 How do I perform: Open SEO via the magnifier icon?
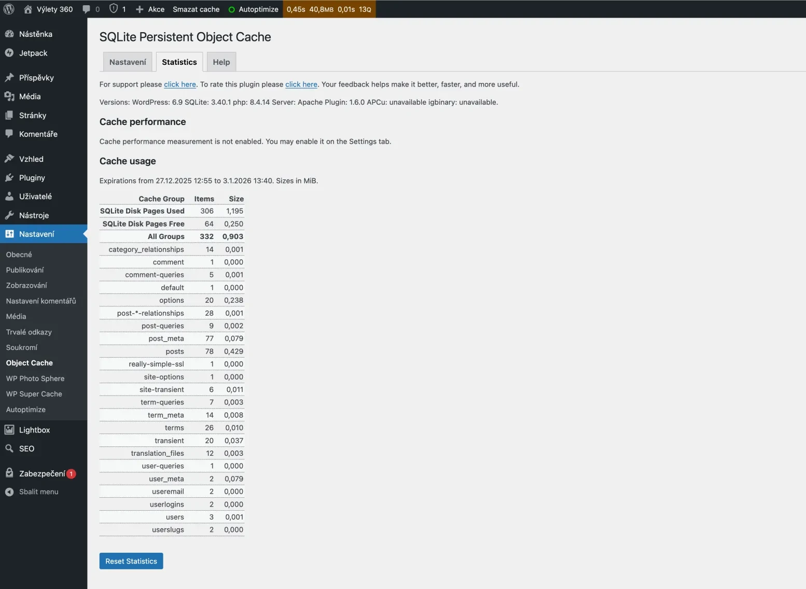click(x=10, y=448)
